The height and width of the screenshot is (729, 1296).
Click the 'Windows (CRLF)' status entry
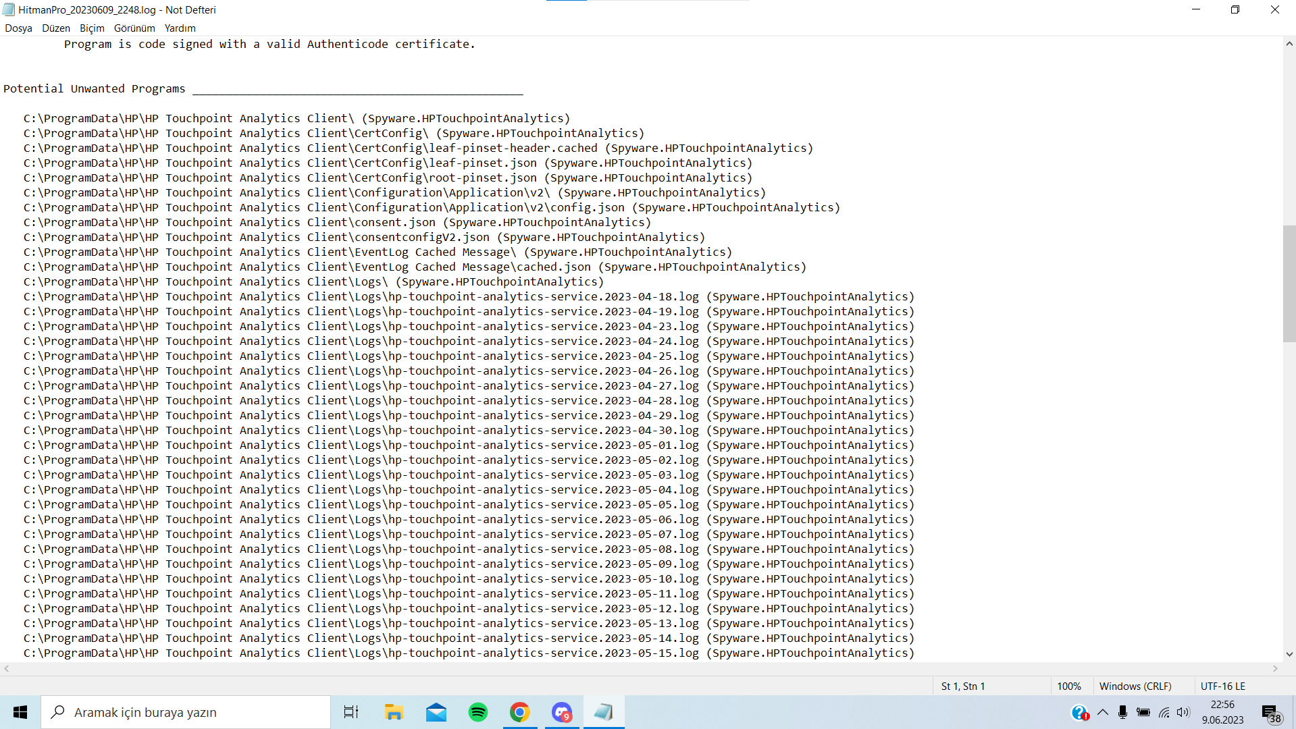click(1135, 686)
